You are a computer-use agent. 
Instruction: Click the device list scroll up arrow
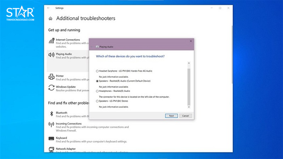coord(189,63)
